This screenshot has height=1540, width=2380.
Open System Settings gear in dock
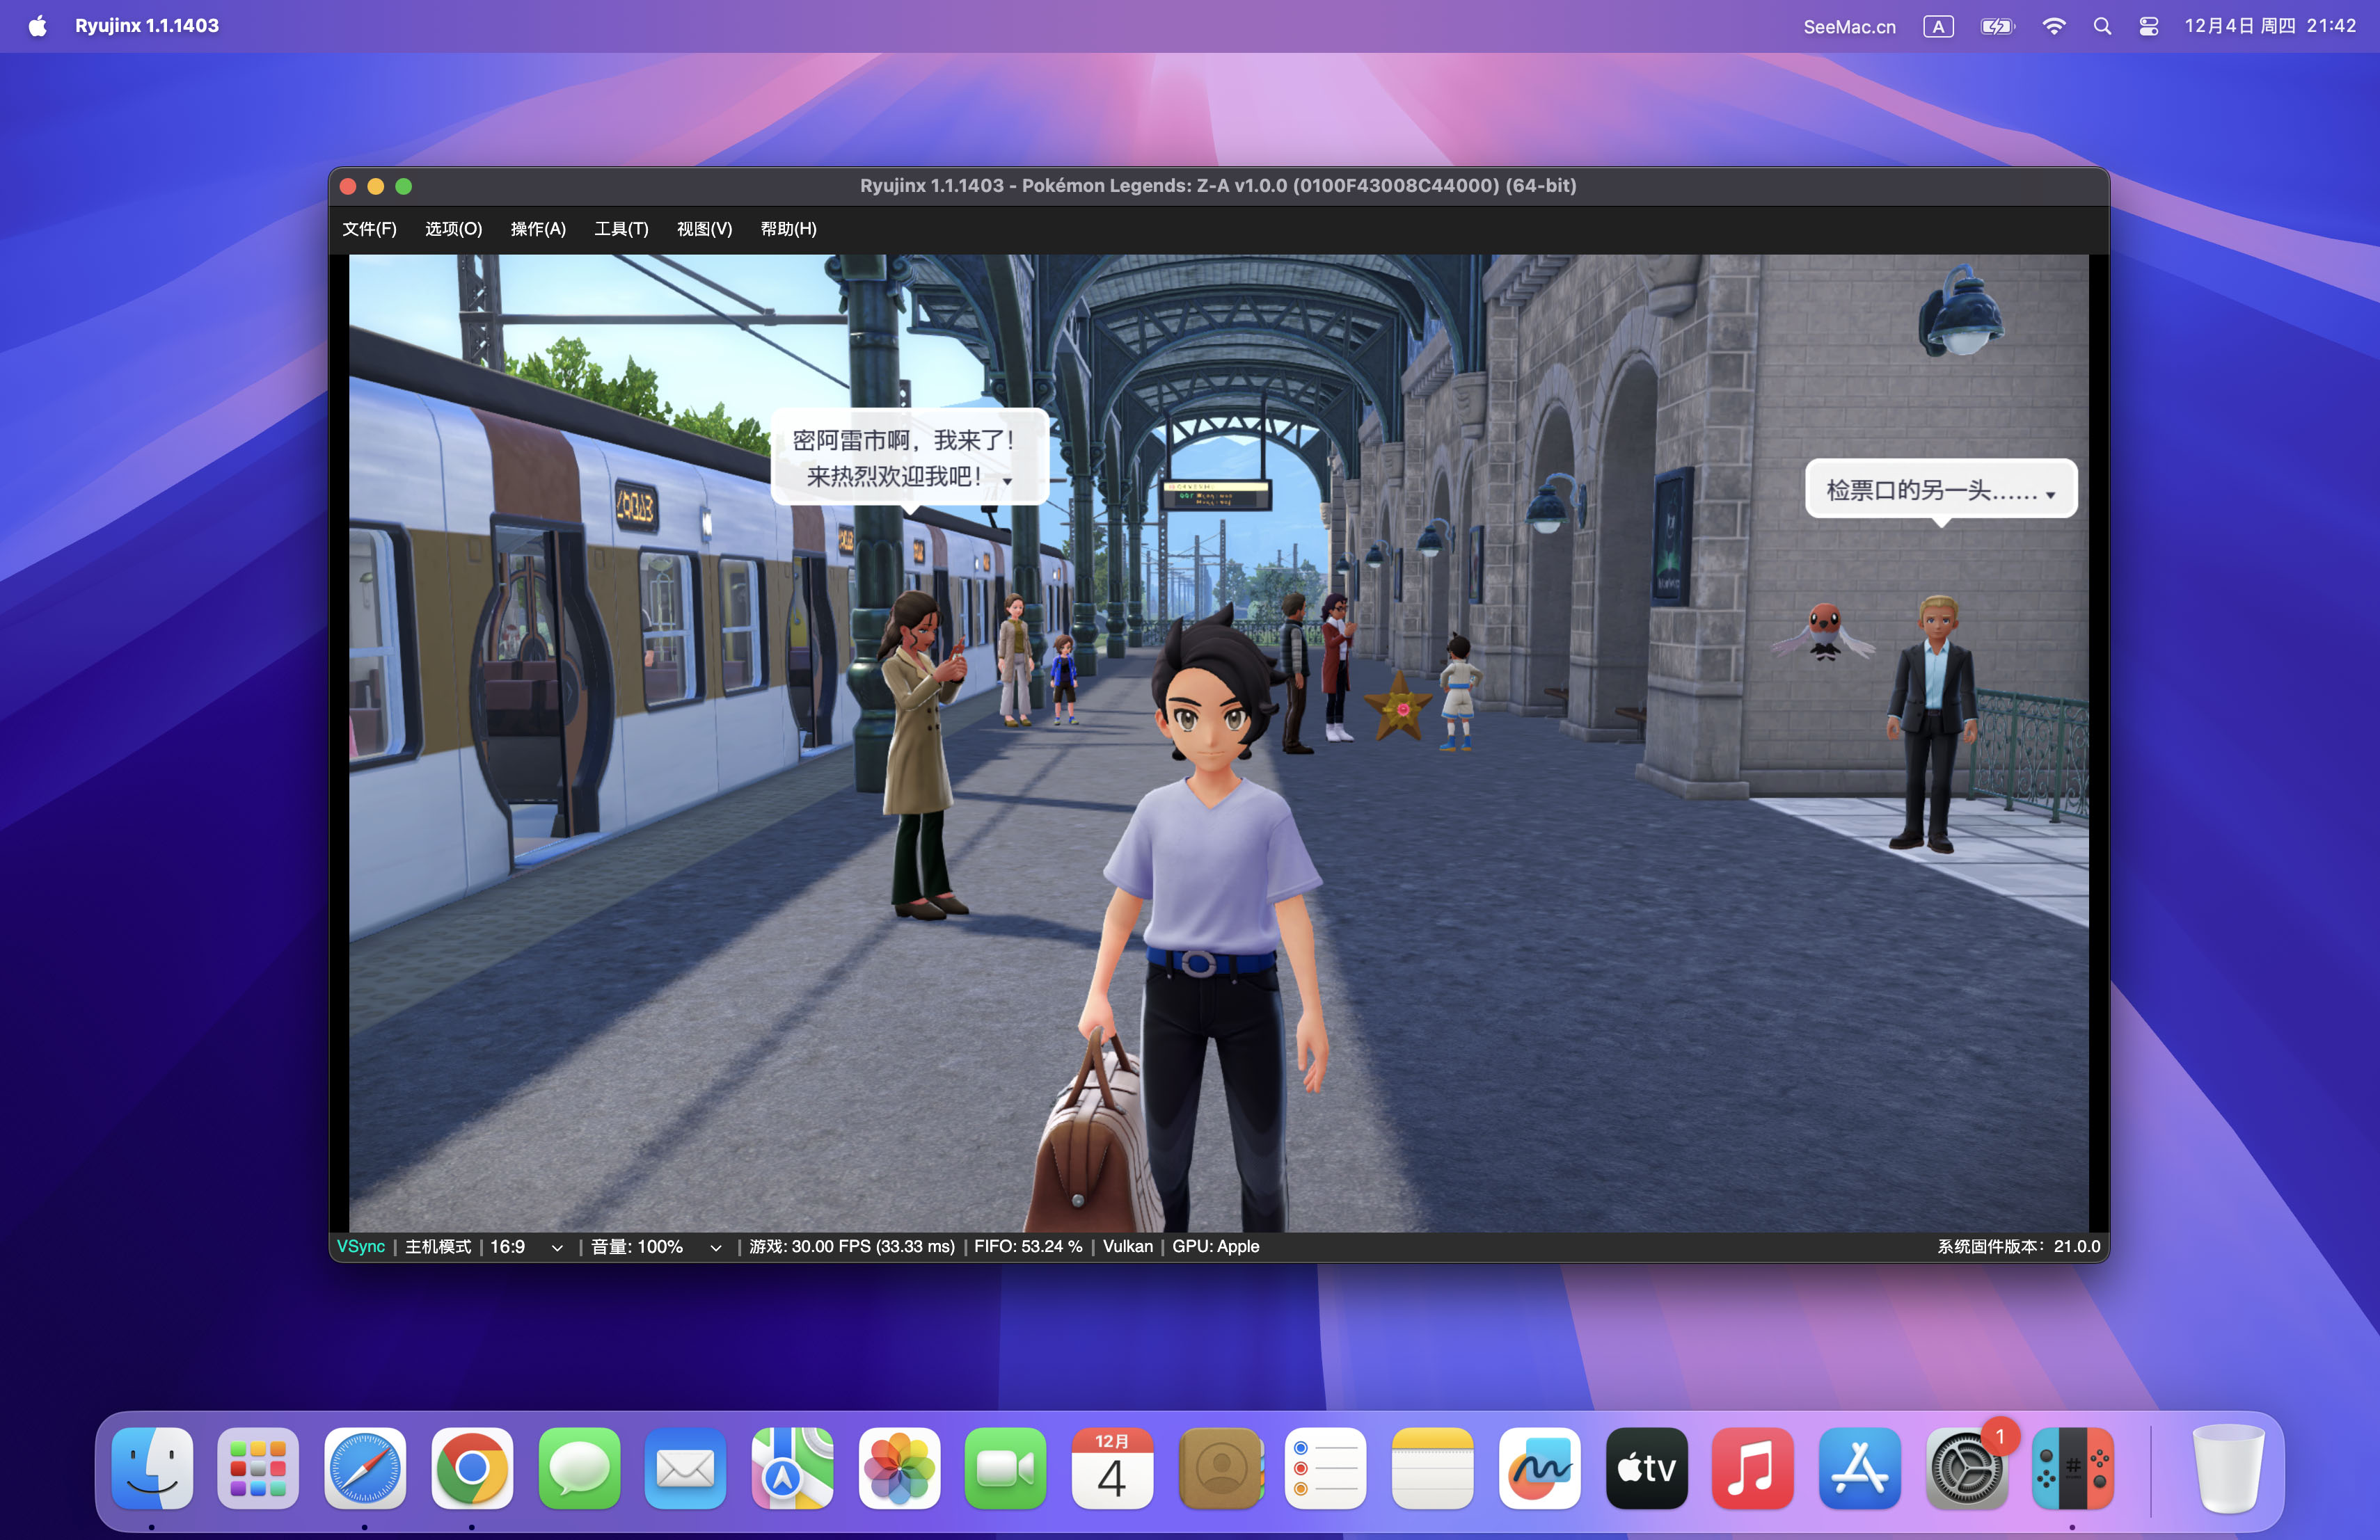pos(1965,1468)
